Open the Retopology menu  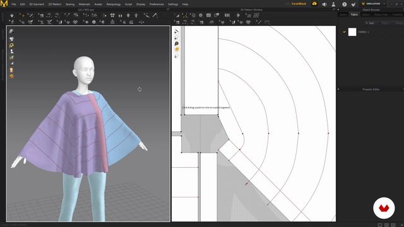coord(114,4)
